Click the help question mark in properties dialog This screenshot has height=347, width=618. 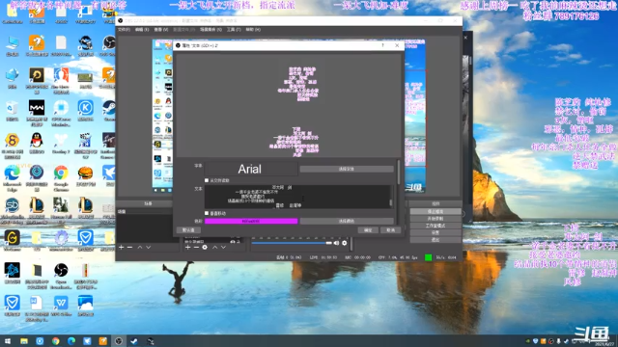382,45
